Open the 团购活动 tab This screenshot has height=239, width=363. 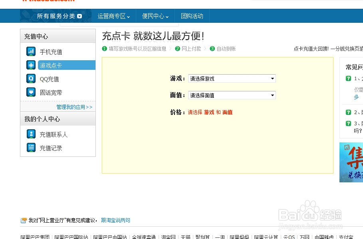point(192,16)
